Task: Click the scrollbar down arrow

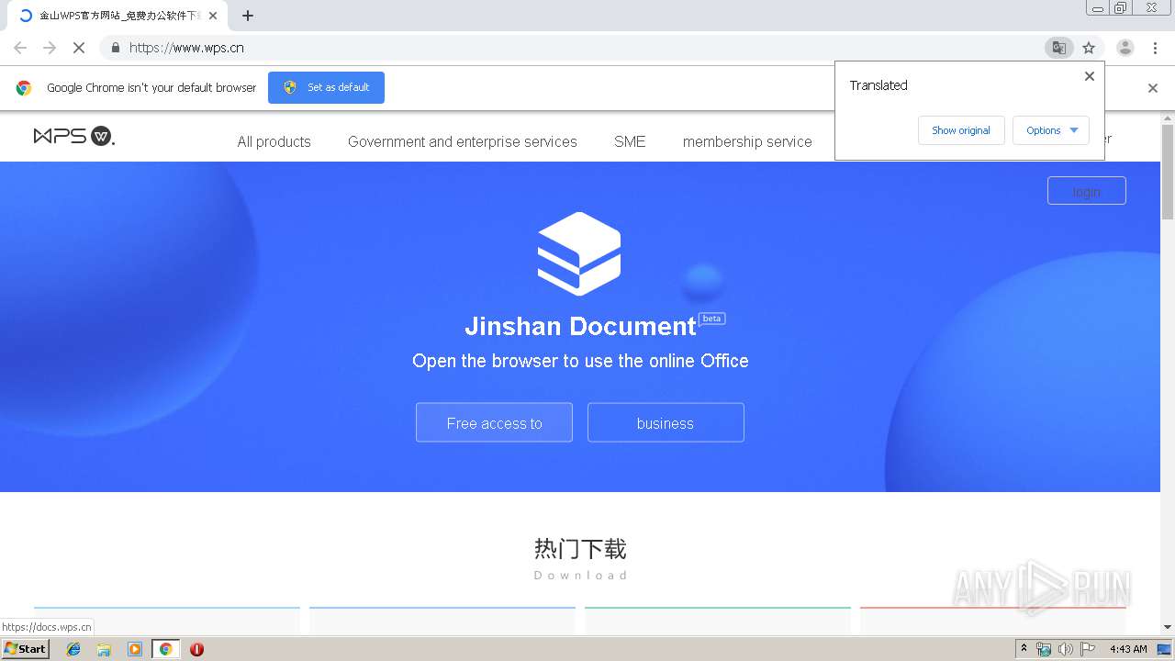Action: click(1168, 627)
